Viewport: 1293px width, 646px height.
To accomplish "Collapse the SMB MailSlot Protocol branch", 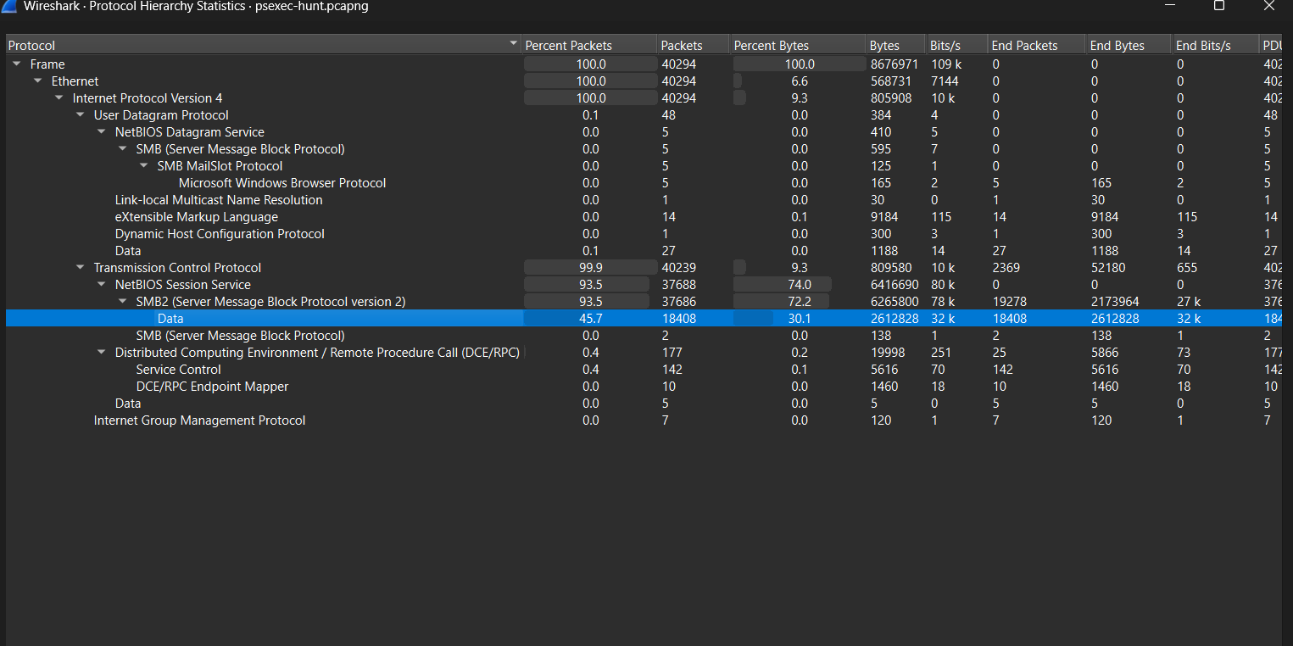I will pyautogui.click(x=144, y=166).
